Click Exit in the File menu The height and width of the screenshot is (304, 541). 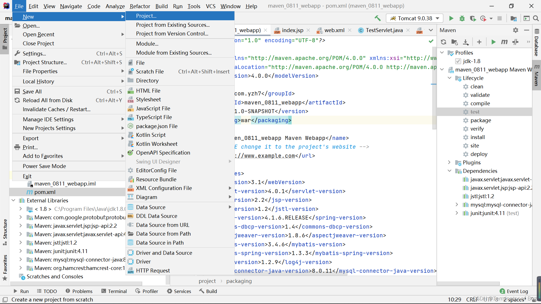click(69, 176)
